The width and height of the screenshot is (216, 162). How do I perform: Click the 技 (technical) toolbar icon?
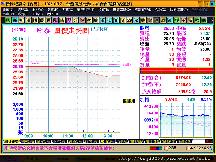(x=190, y=21)
